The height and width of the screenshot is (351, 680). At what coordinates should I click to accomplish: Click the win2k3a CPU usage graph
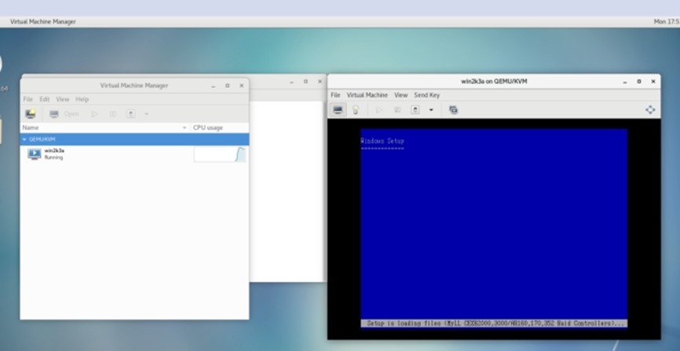coord(219,154)
